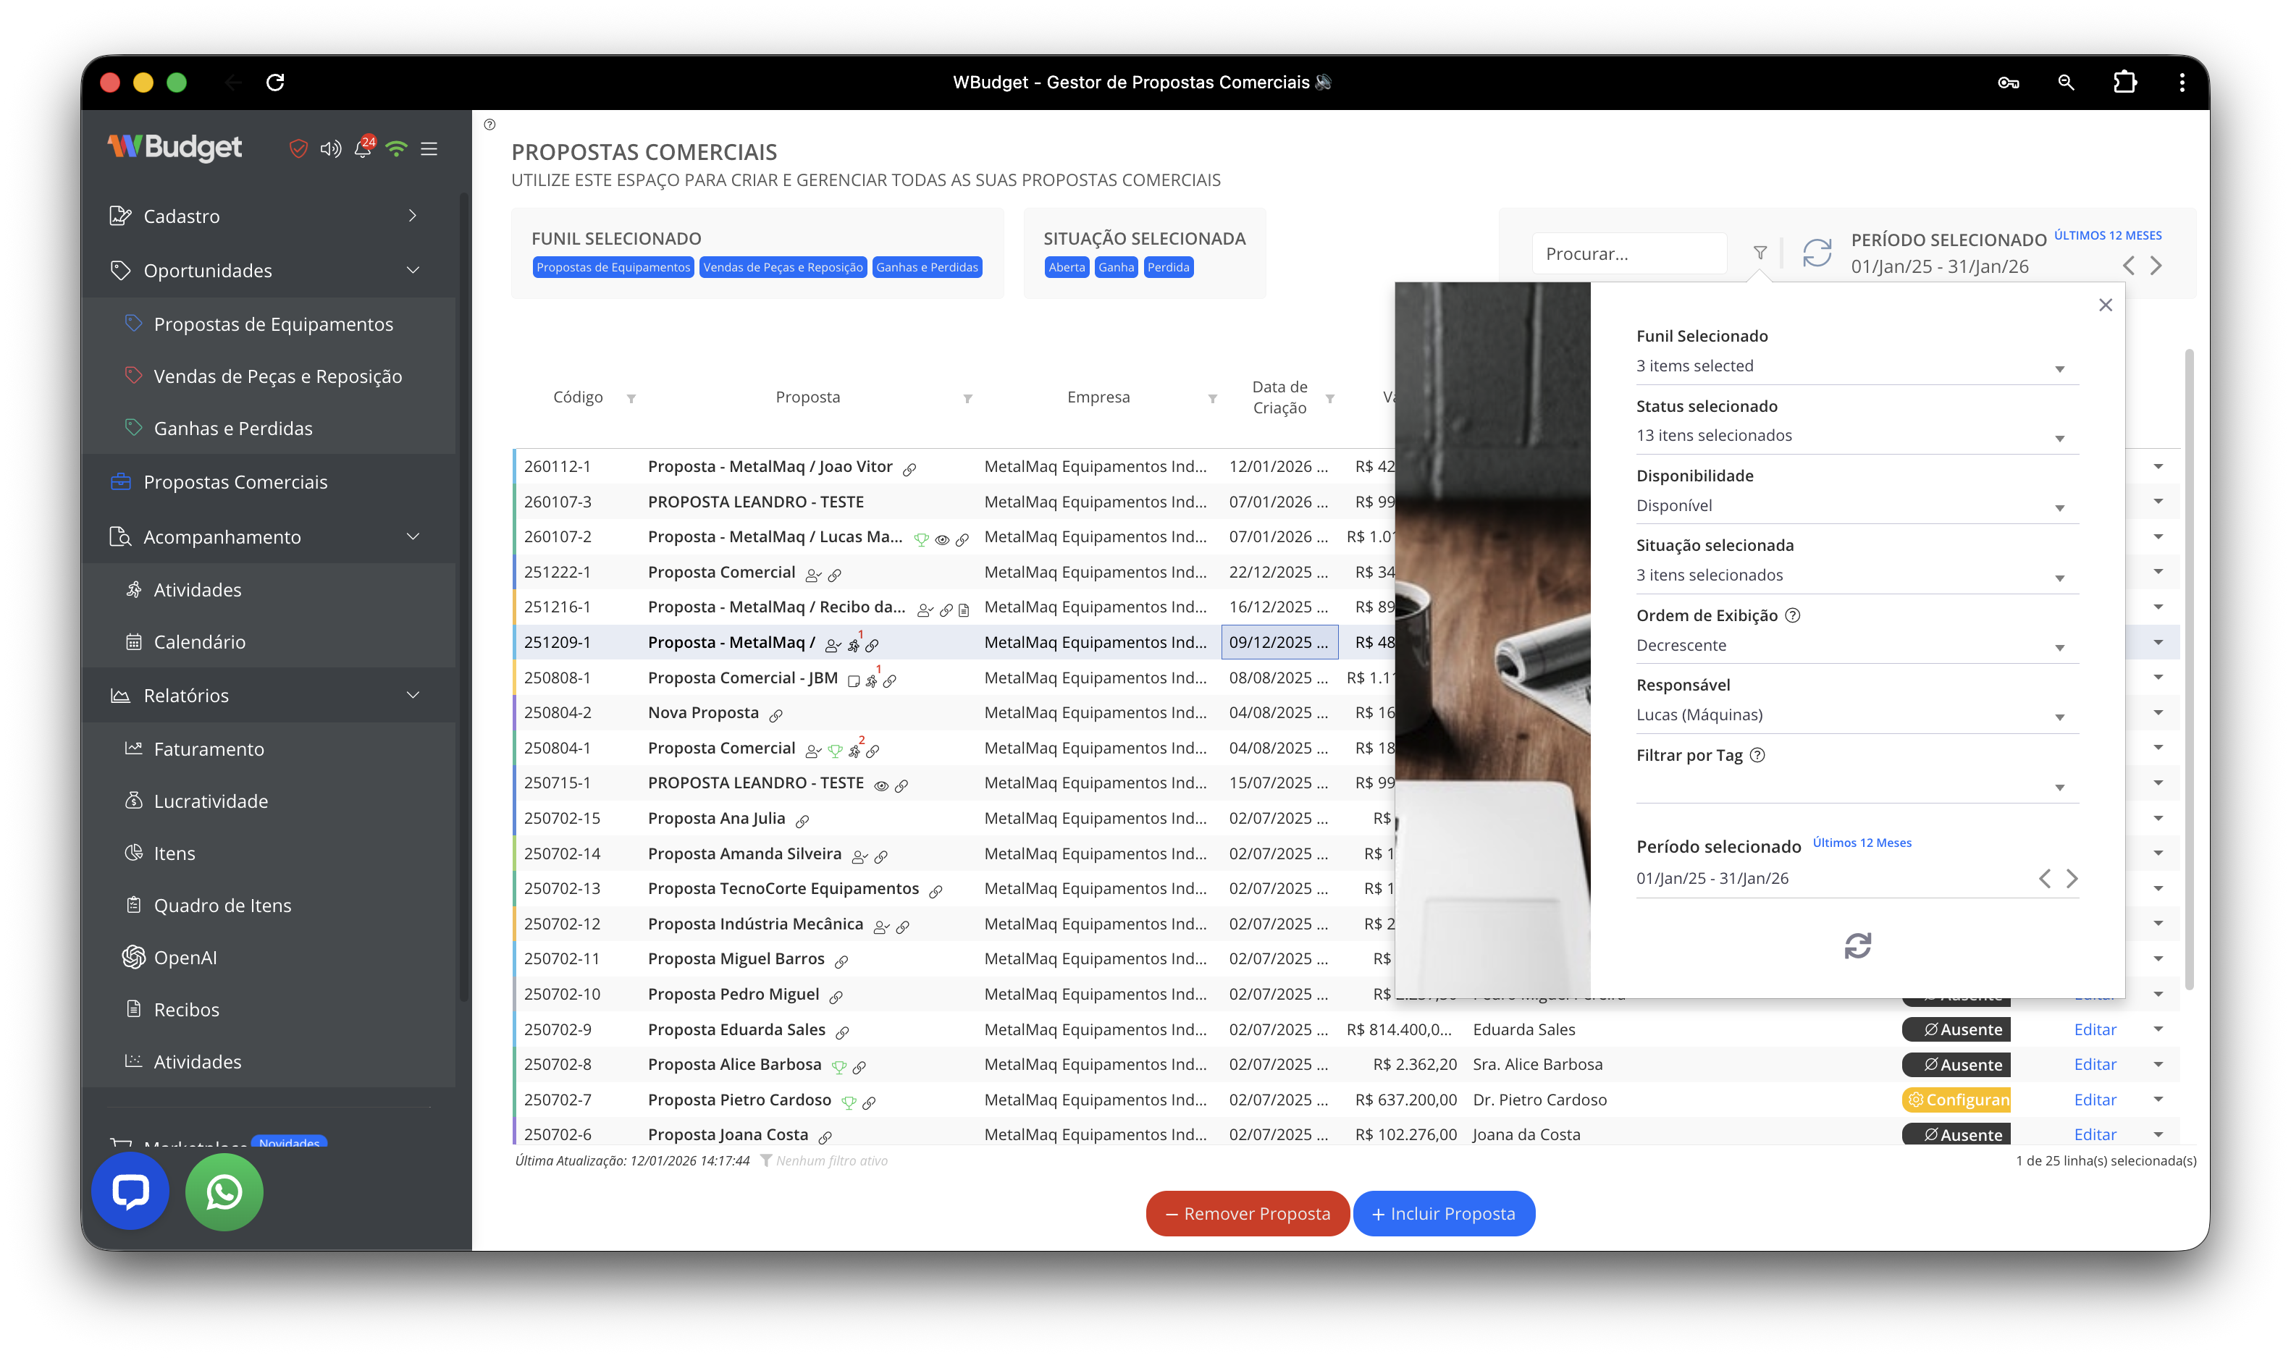Toggle the Perdida situação tag
The image size is (2291, 1358).
[1168, 267]
